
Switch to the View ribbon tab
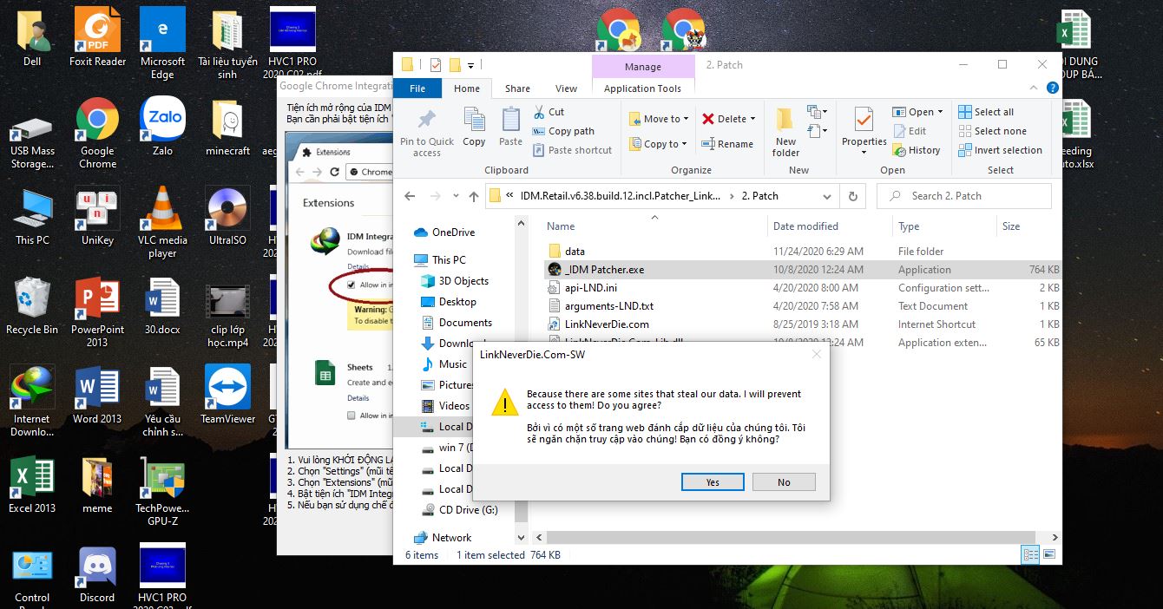(x=566, y=88)
